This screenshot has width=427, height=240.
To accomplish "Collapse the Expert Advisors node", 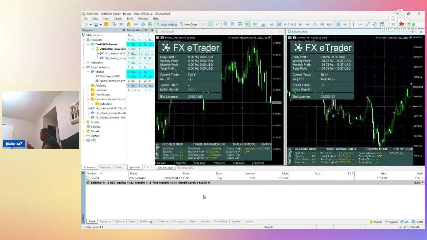I will pos(84,67).
